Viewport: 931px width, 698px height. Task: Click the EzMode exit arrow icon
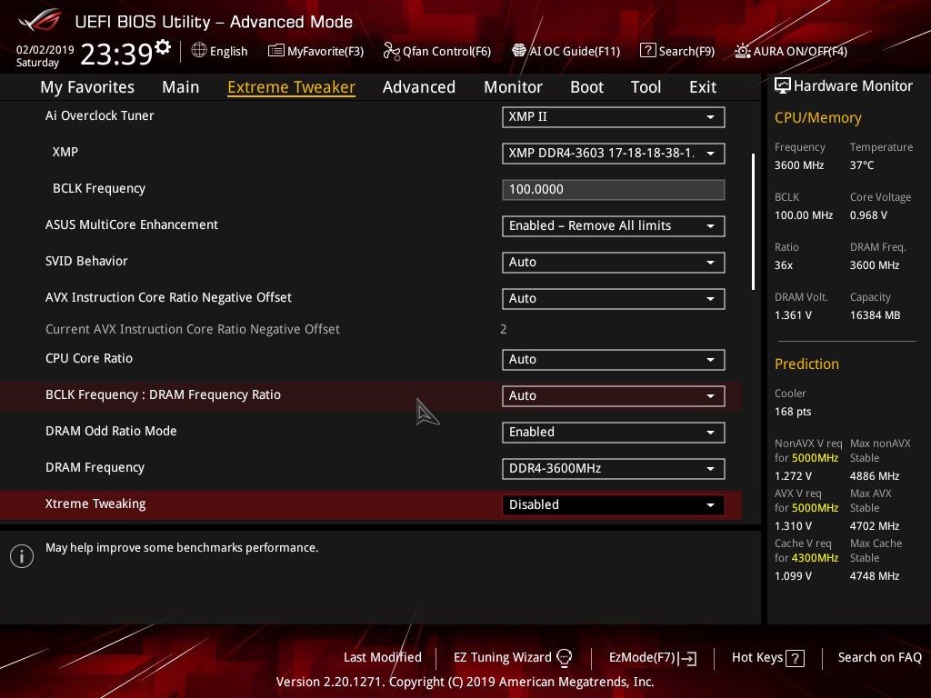tap(689, 658)
